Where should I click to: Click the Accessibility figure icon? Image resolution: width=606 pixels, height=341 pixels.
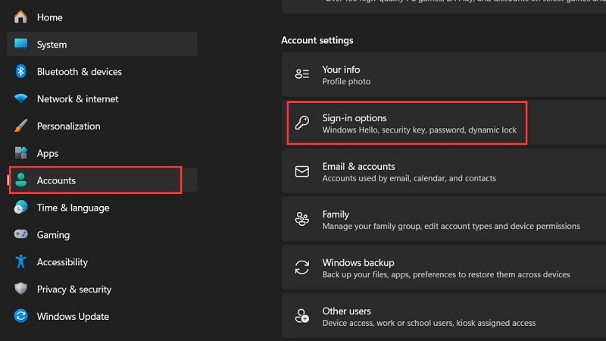(x=21, y=262)
